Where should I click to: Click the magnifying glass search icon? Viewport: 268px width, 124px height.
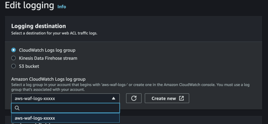(x=17, y=108)
